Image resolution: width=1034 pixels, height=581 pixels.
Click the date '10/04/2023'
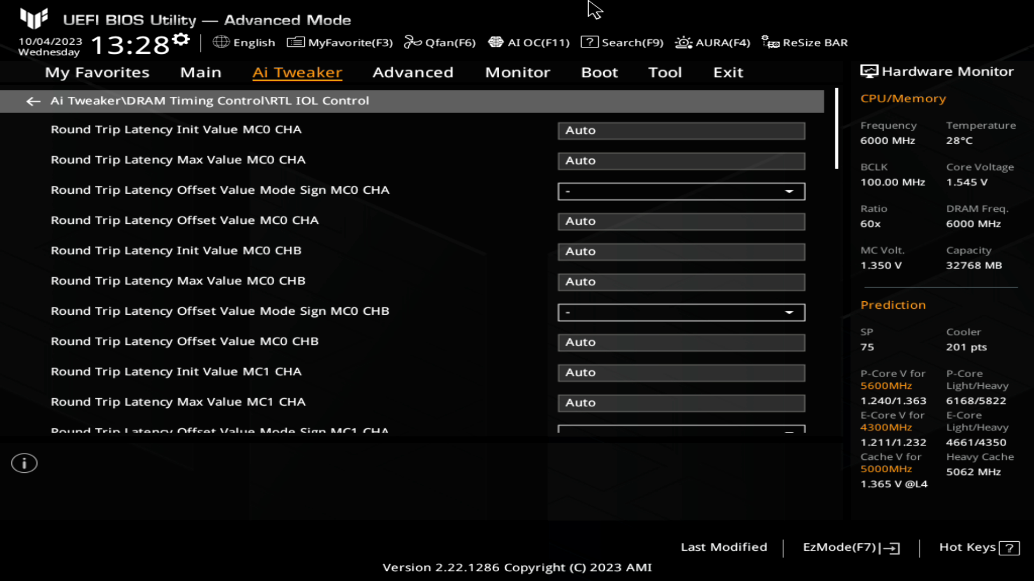50,41
